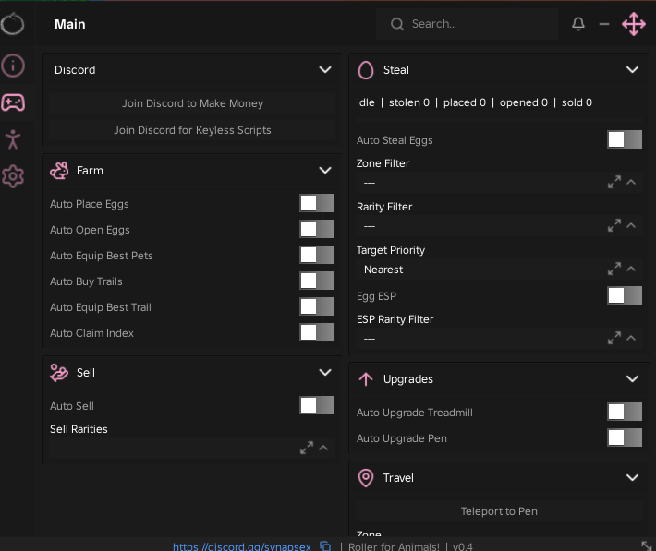This screenshot has width=656, height=551.
Task: Turn on Auto Buy Trails
Action: click(x=317, y=281)
